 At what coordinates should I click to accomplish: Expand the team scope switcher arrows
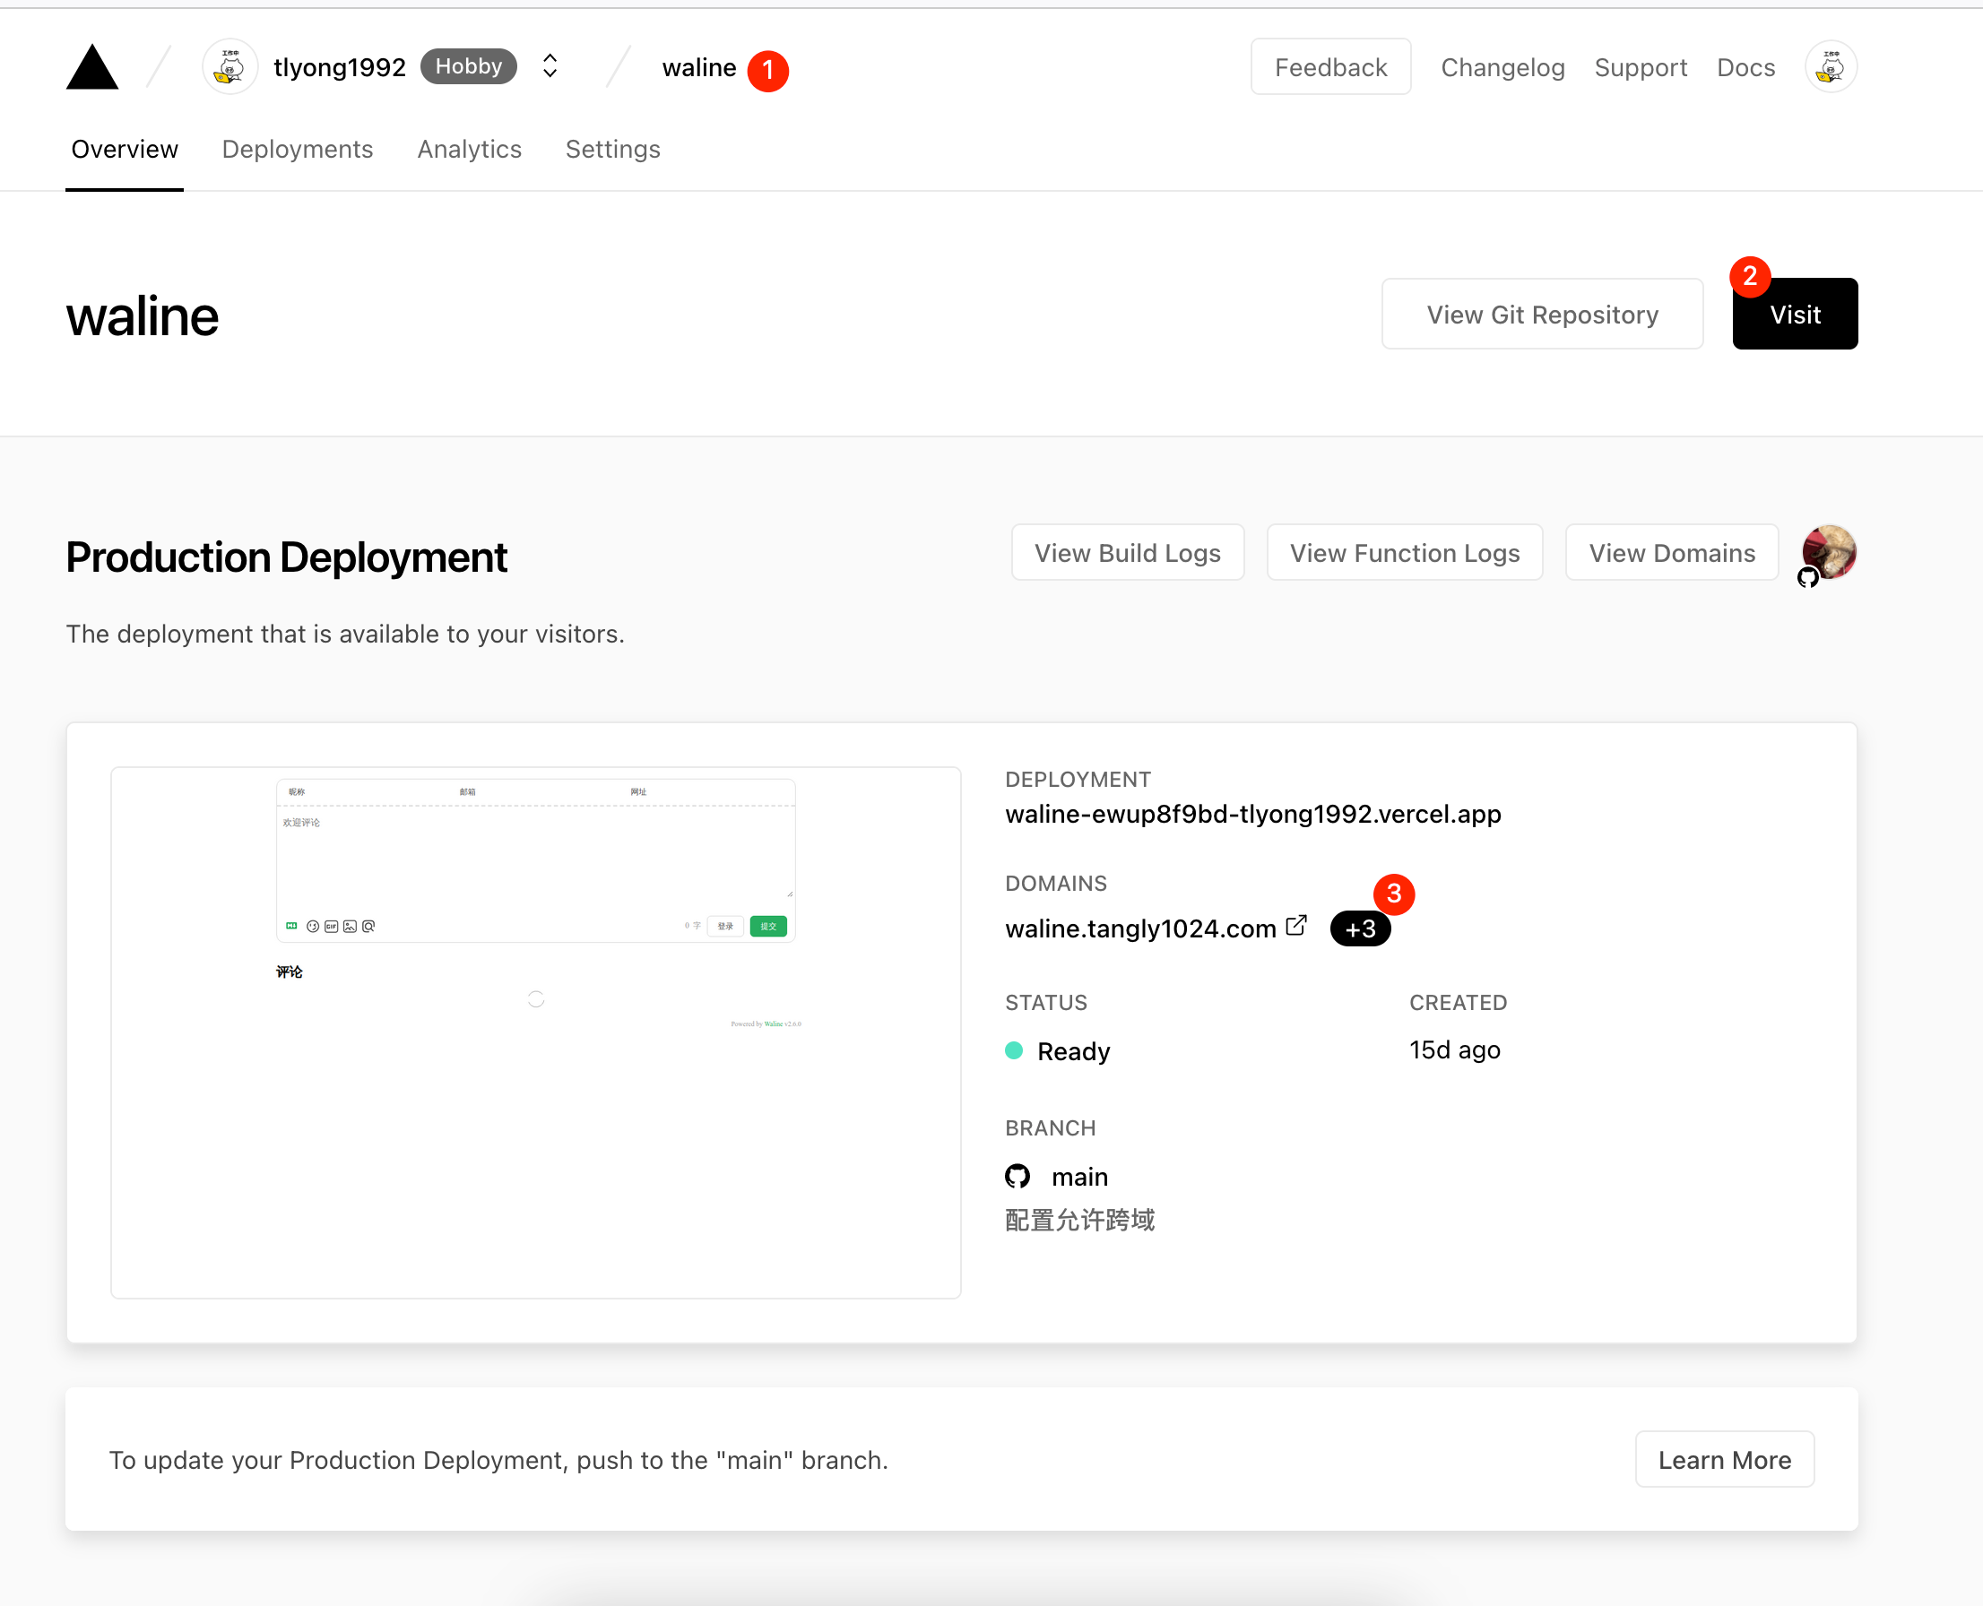(550, 65)
